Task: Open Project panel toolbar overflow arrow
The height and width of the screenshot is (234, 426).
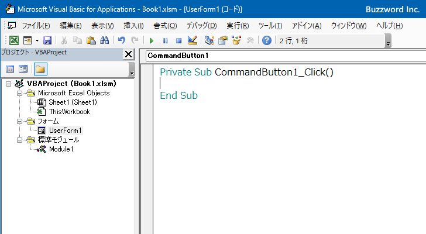Action: tap(132, 69)
